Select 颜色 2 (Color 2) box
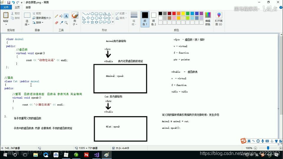Viewport: 283px width, 159px height. (x=154, y=19)
